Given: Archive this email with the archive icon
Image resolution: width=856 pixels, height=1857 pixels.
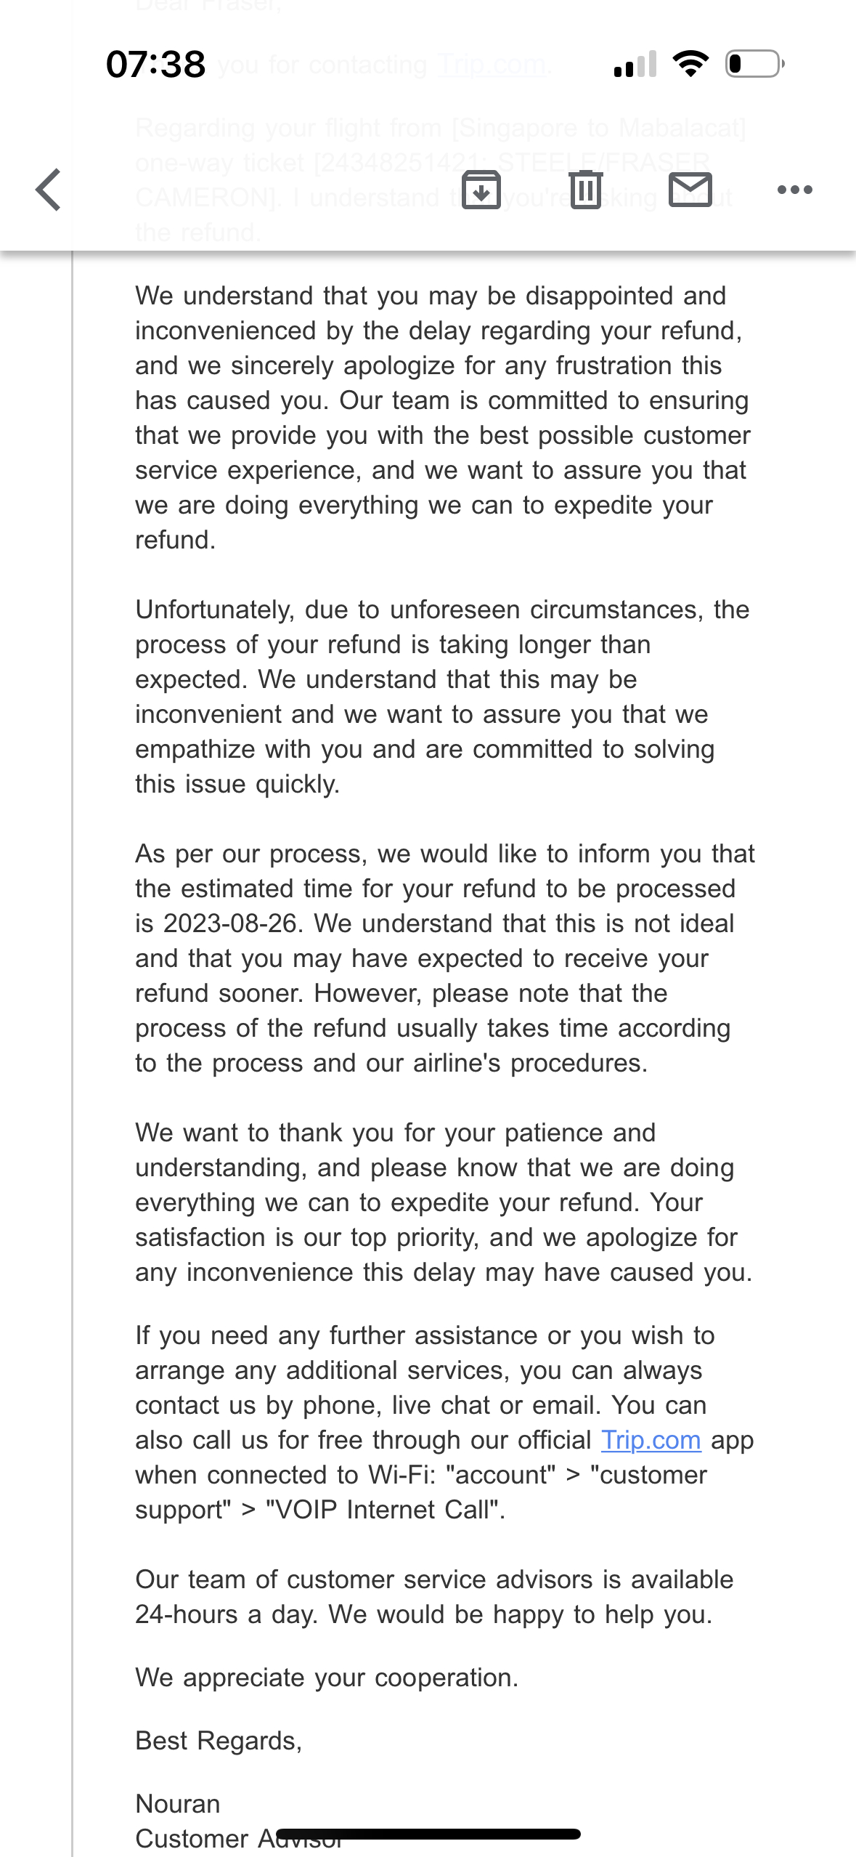Looking at the screenshot, I should [481, 190].
